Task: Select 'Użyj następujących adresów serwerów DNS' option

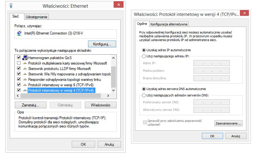Action: 144,95
